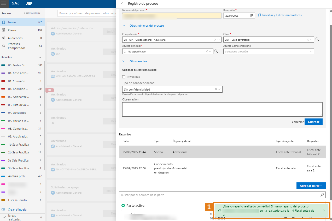Image resolution: width=332 pixels, height=221 pixels.
Task: Expand Otros números del proceso section
Action: [147, 26]
